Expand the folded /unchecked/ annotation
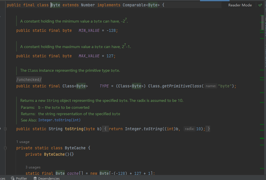This screenshot has width=266, height=180. click(29, 80)
